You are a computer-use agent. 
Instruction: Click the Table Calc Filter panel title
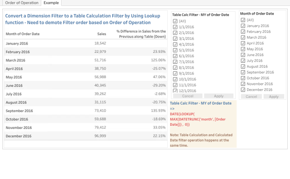201,15
